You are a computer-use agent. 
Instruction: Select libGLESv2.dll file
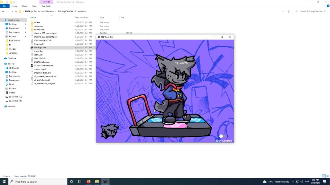coord(40,58)
